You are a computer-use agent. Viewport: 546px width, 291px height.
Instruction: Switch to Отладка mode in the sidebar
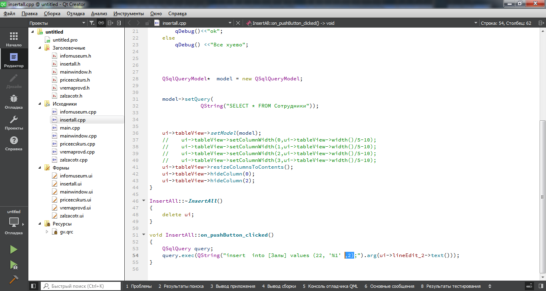click(x=14, y=102)
